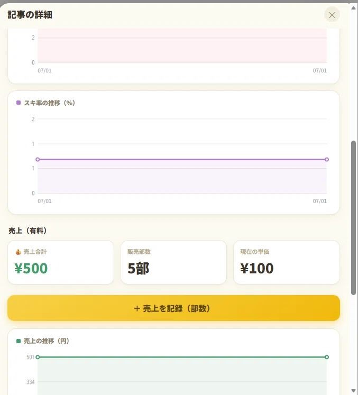Click the スキ率の推移（%） chart title
Viewport: 358px width, 395px height.
(x=49, y=103)
